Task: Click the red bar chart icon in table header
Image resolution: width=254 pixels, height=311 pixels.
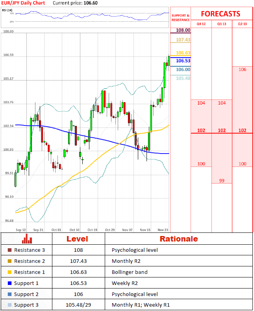Action: pos(27,238)
